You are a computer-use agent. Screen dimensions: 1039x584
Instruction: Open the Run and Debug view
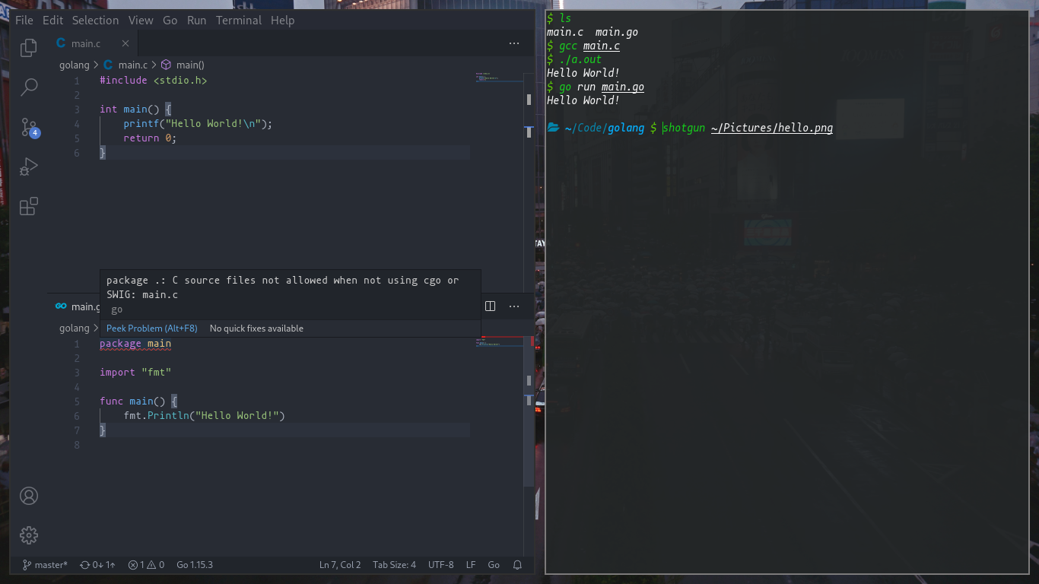click(x=29, y=167)
